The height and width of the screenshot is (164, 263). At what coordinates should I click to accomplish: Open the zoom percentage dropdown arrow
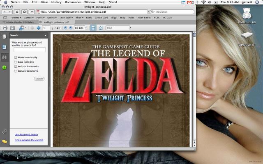(86, 28)
